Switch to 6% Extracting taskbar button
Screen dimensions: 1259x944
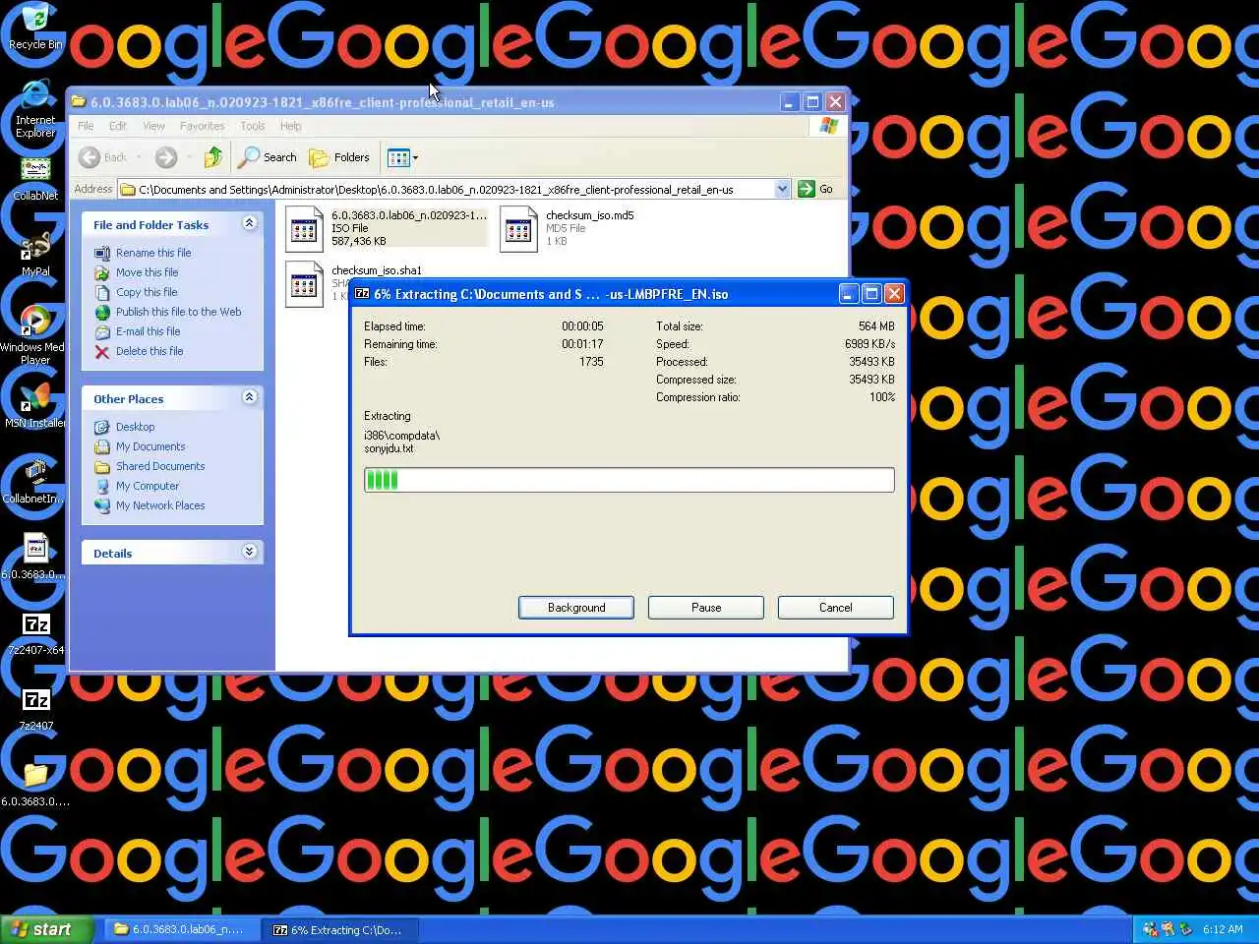pos(340,929)
